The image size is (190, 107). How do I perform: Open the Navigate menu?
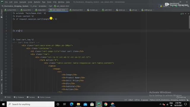point(23,2)
